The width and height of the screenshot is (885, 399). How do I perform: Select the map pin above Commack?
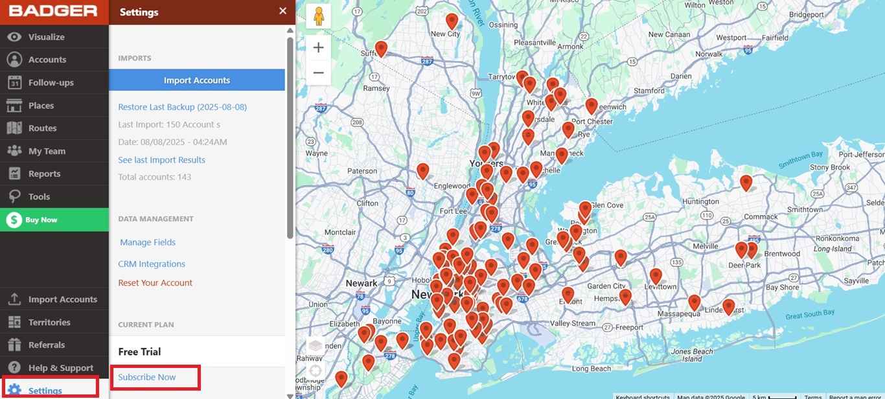746,183
